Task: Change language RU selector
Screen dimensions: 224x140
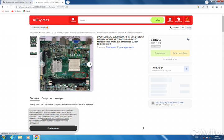Action: point(183,27)
